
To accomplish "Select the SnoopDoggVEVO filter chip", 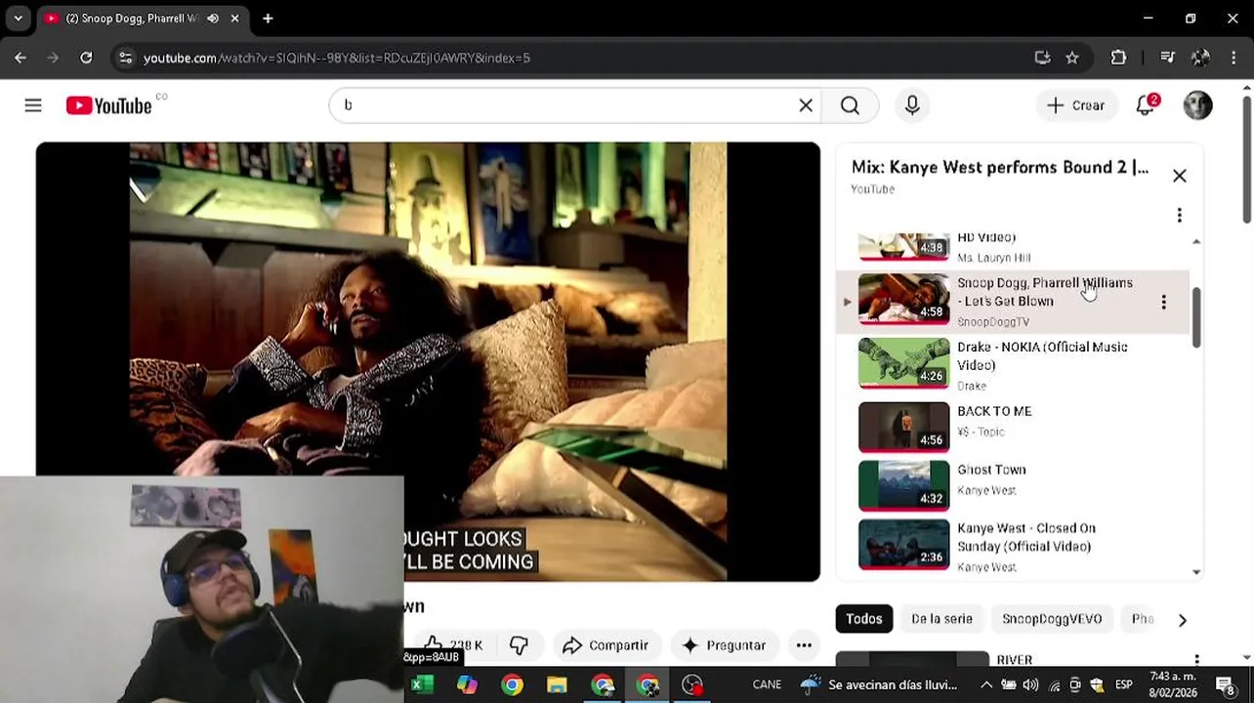I will pos(1052,619).
